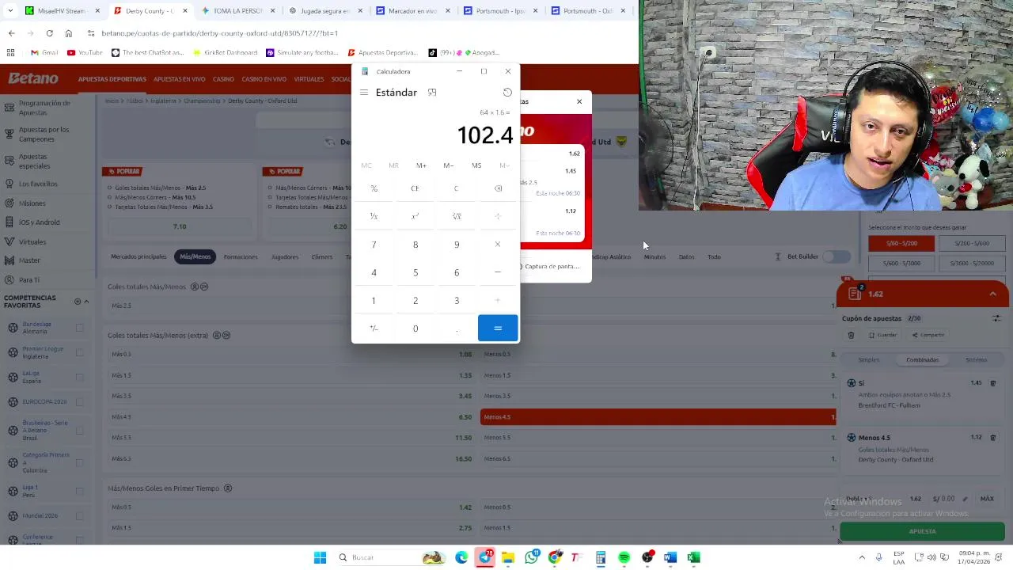Click the Programación de Apuestas sidebar icon
This screenshot has width=1013, height=570.
[11, 108]
